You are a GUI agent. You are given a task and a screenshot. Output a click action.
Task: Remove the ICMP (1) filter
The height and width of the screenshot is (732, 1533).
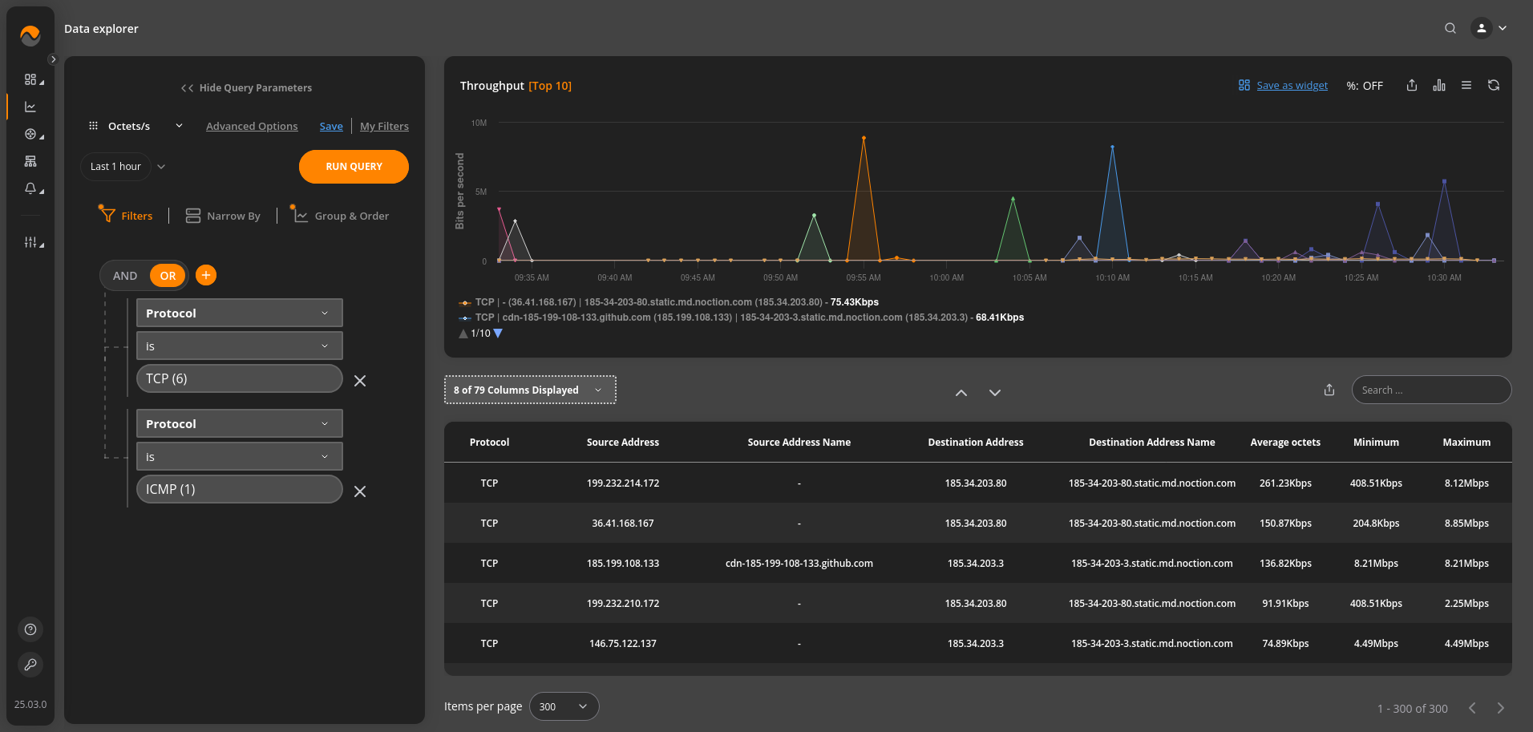[360, 491]
